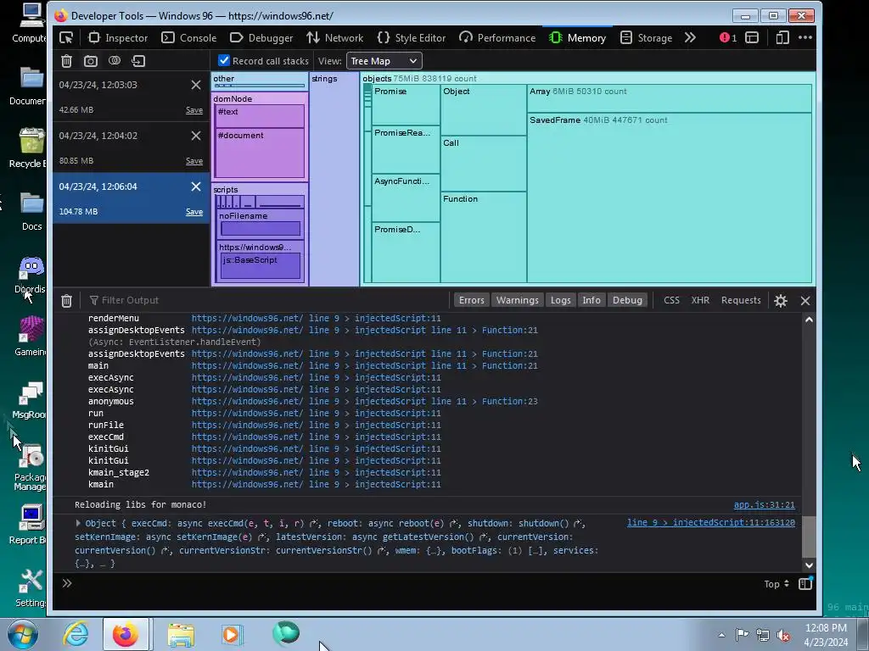Screen dimensions: 869x651
Task: Click the #document tree map block
Action: [260, 153]
